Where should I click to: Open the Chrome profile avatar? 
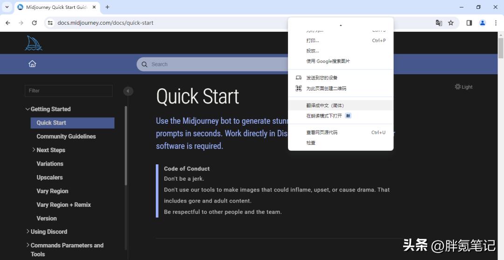483,23
